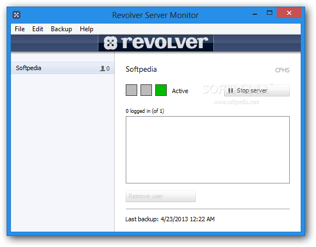Image resolution: width=316 pixels, height=247 pixels.
Task: Minimize the Revolver Server Monitor window
Action: (x=255, y=14)
